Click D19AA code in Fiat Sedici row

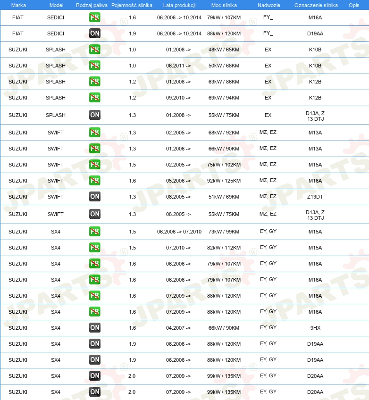coord(315,33)
